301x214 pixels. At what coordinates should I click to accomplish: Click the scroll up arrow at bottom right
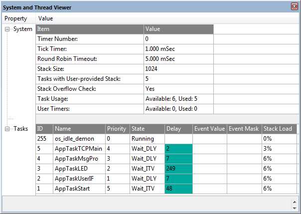click(x=295, y=202)
